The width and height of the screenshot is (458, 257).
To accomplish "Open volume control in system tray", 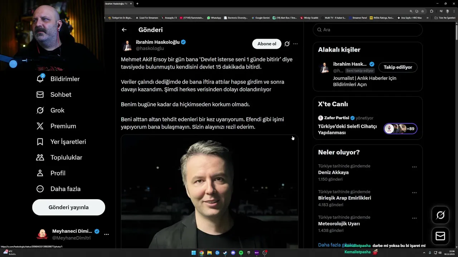I will (x=440, y=253).
